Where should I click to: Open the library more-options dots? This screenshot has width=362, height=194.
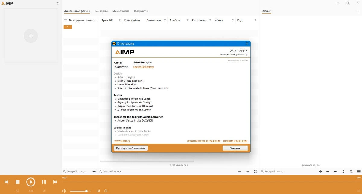(x=247, y=171)
